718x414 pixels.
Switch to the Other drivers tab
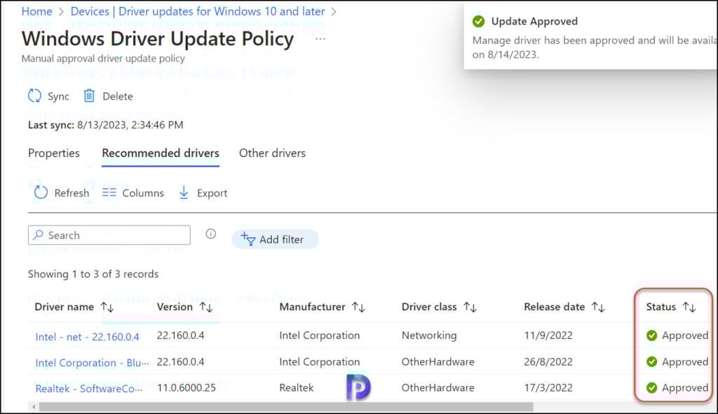coord(272,153)
